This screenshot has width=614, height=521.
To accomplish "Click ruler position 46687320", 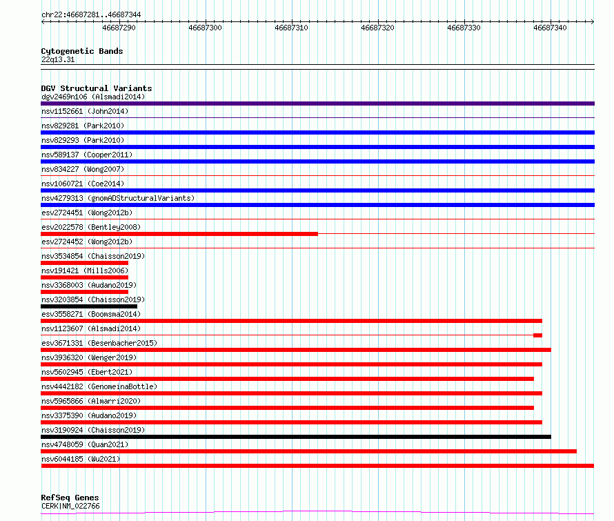I will 377,28.
